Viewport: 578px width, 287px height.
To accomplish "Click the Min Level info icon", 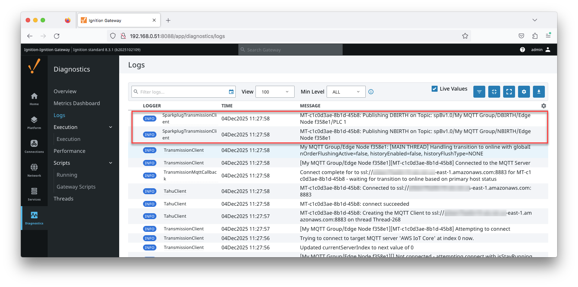I will (x=371, y=92).
